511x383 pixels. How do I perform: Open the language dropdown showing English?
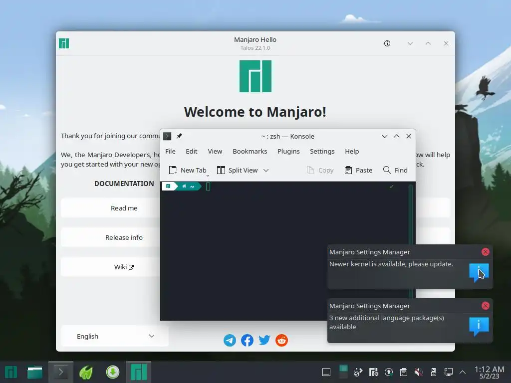(x=115, y=336)
